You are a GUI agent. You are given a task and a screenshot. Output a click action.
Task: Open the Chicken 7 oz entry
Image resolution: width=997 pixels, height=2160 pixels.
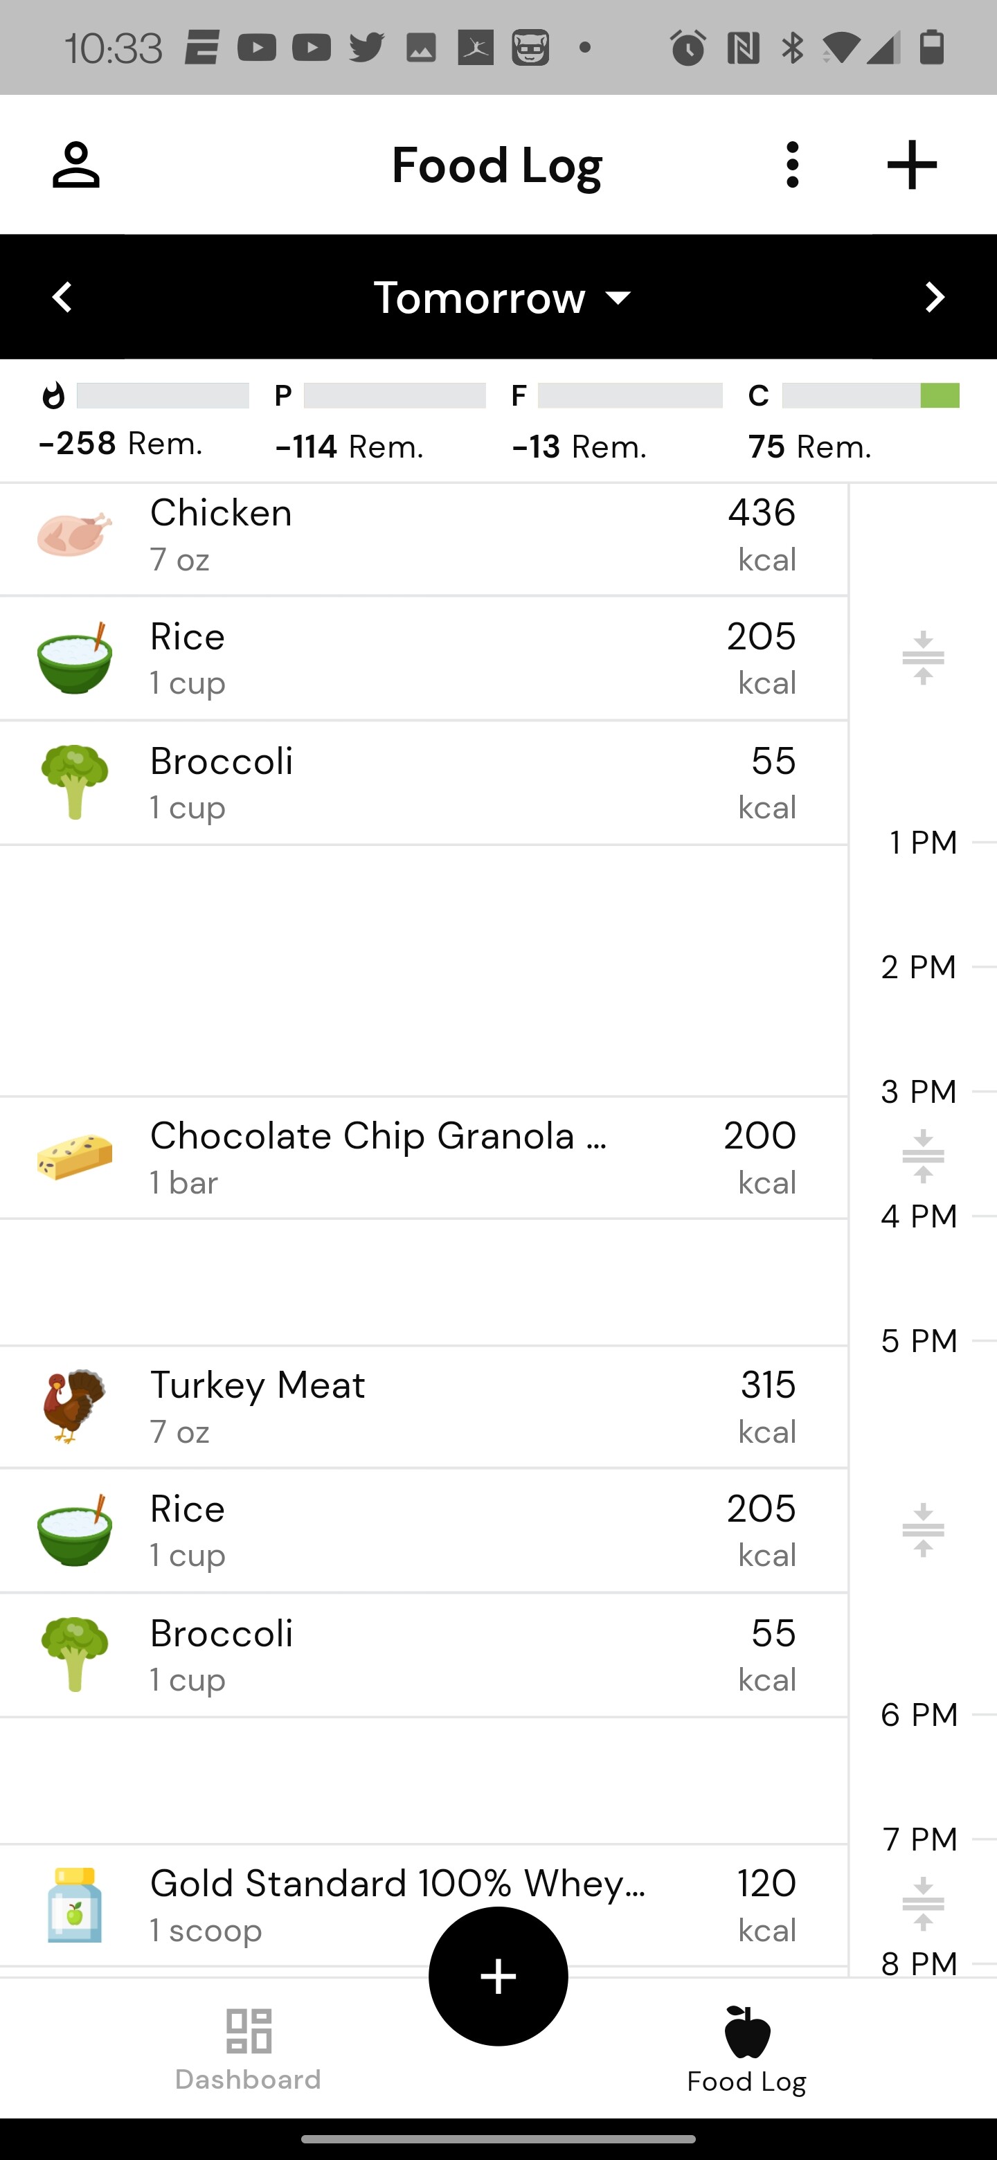coord(420,535)
